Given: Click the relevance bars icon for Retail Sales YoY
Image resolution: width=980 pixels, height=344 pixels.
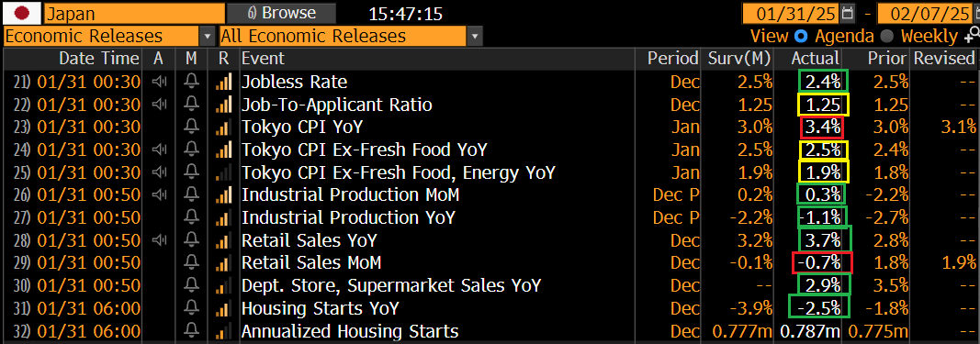Looking at the screenshot, I should 223,240.
